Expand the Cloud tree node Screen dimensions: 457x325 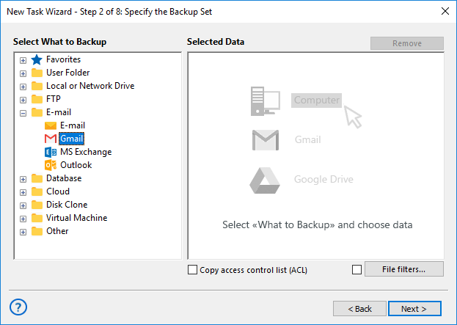coord(23,192)
